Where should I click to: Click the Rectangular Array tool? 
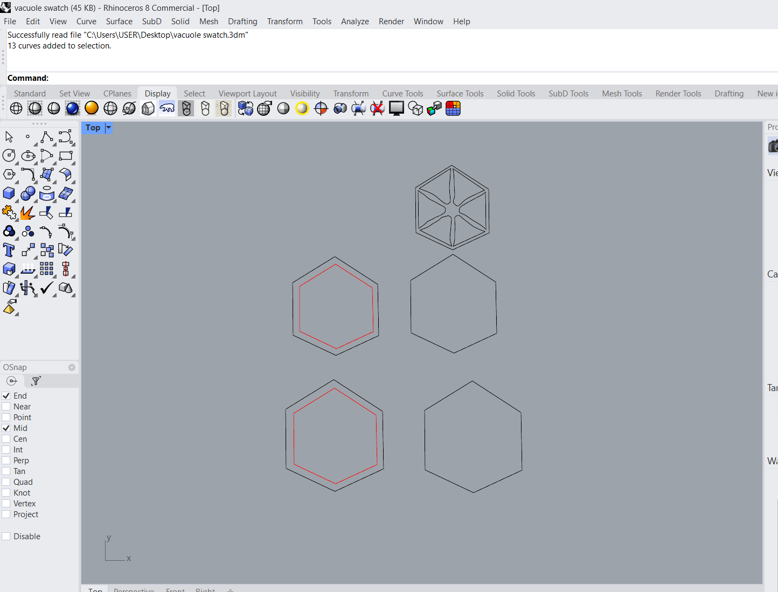click(x=46, y=269)
